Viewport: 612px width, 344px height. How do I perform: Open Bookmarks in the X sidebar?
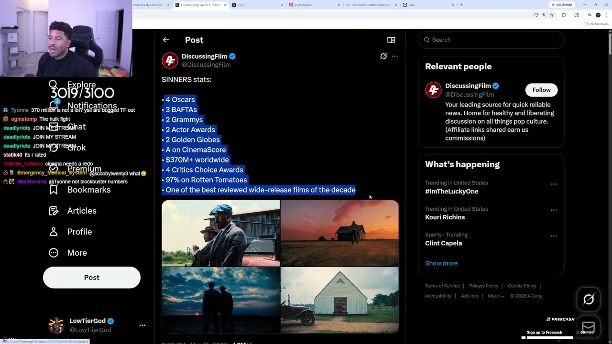pyautogui.click(x=79, y=190)
